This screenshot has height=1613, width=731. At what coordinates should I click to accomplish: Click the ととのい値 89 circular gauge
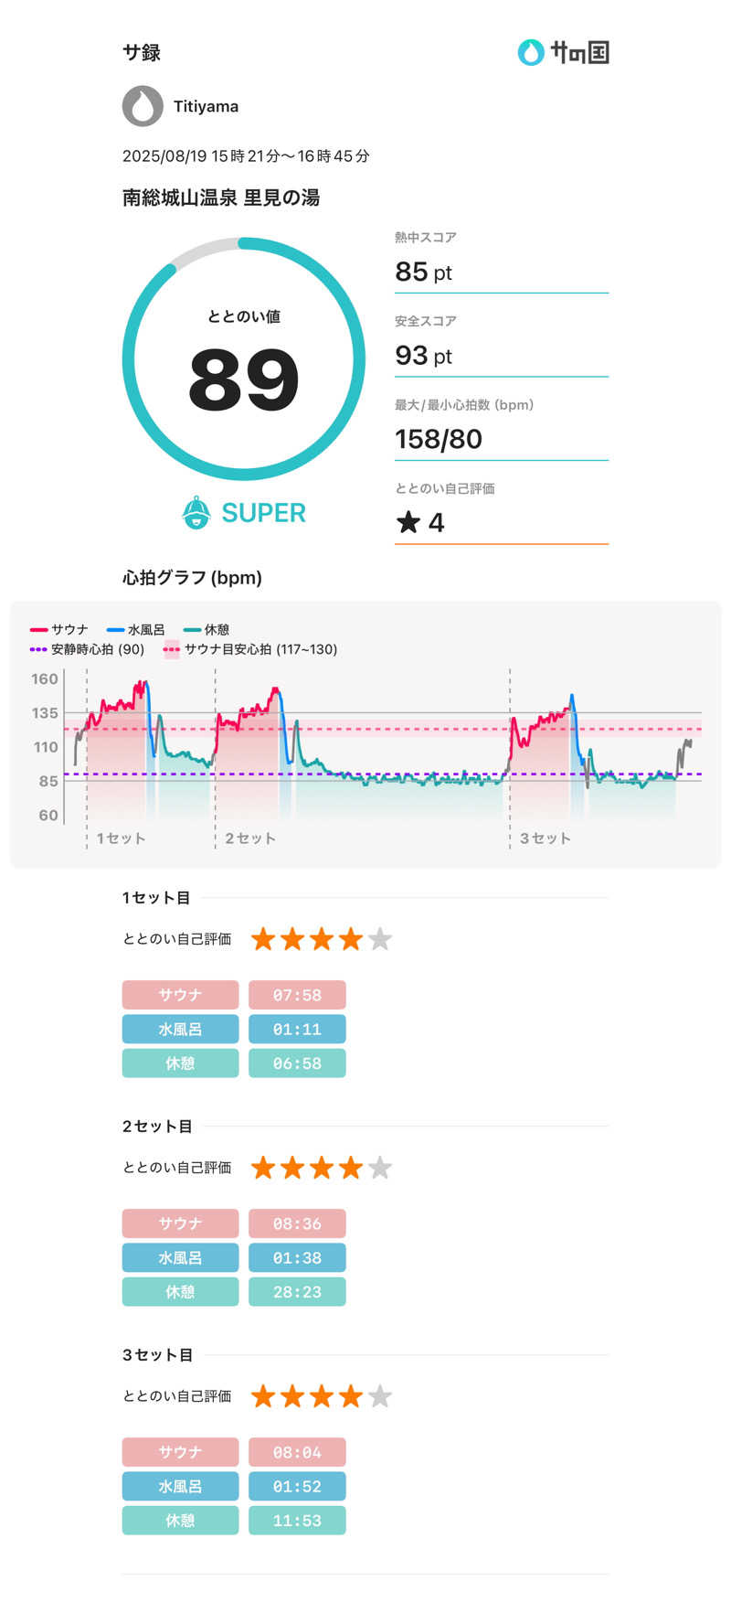[x=244, y=359]
